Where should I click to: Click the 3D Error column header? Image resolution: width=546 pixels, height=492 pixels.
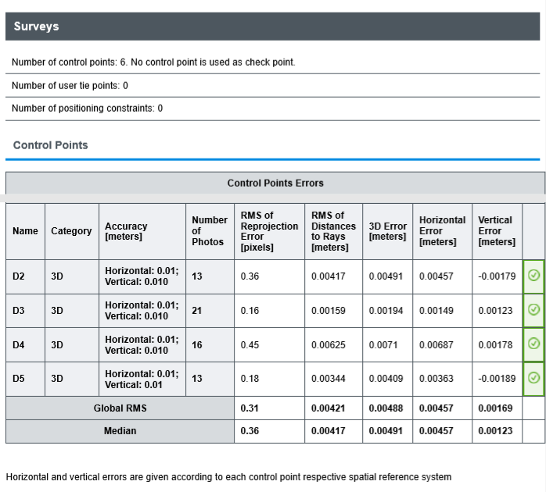coord(387,231)
